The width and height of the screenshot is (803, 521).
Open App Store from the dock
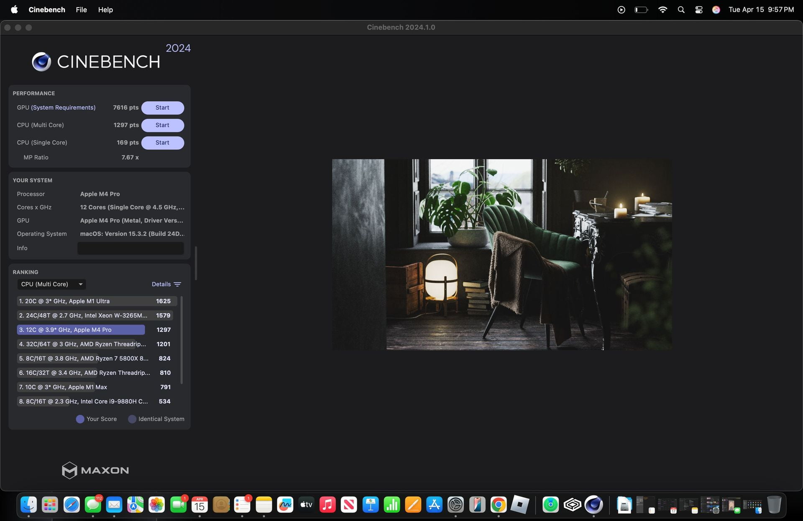pyautogui.click(x=435, y=505)
